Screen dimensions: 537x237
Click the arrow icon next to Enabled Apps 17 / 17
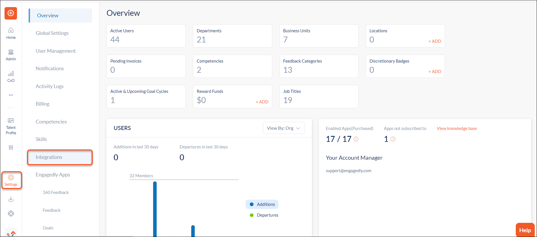click(356, 139)
